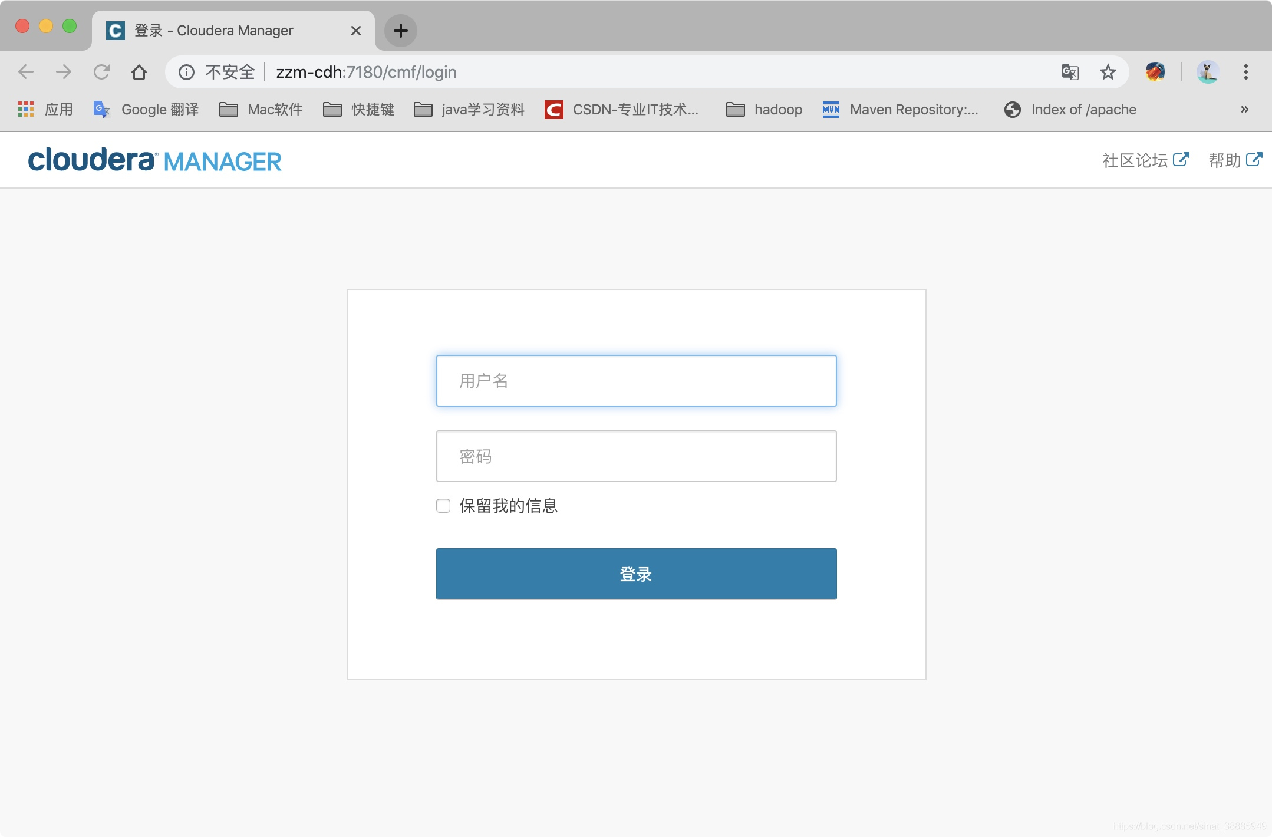This screenshot has width=1272, height=837.
Task: Click the 用户名 username field
Action: coord(636,381)
